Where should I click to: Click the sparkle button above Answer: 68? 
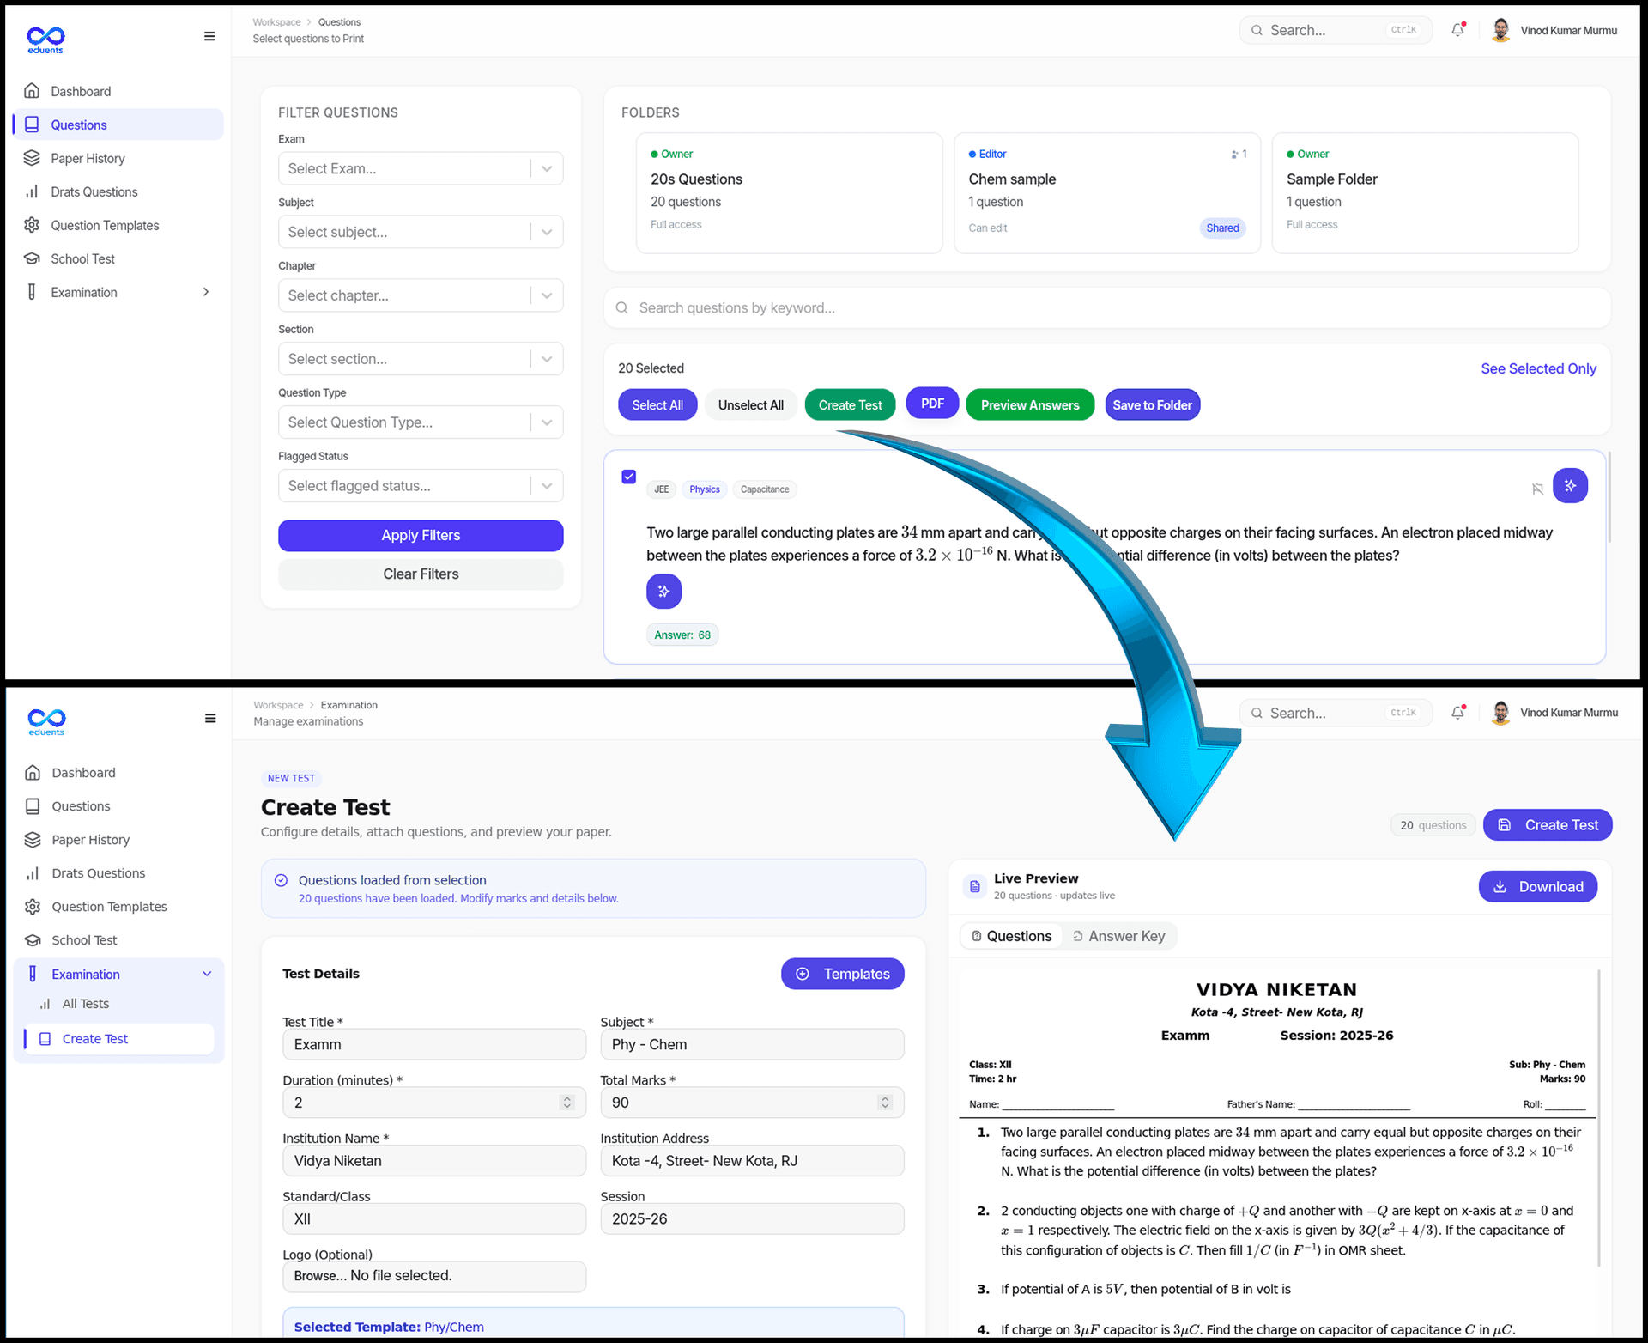tap(663, 591)
